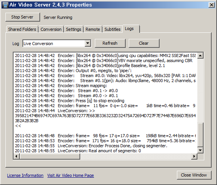Open the Live Conversion log dropdown
This screenshot has width=217, height=185.
point(57,44)
